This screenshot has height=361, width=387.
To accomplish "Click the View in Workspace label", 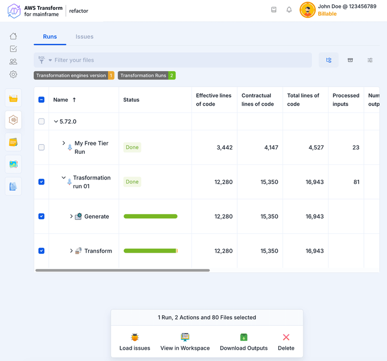I will pos(185,348).
